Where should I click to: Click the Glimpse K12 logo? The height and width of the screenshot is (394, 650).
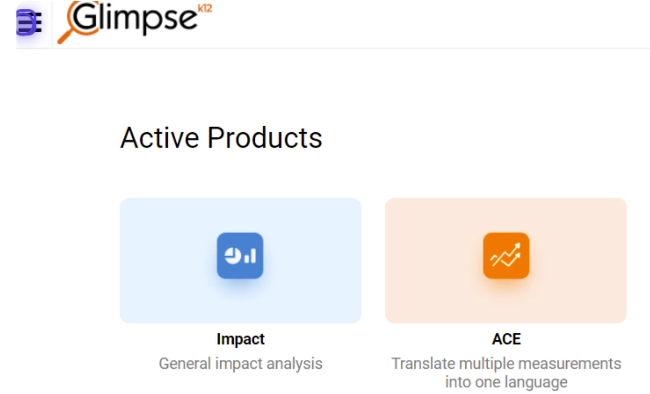click(134, 21)
